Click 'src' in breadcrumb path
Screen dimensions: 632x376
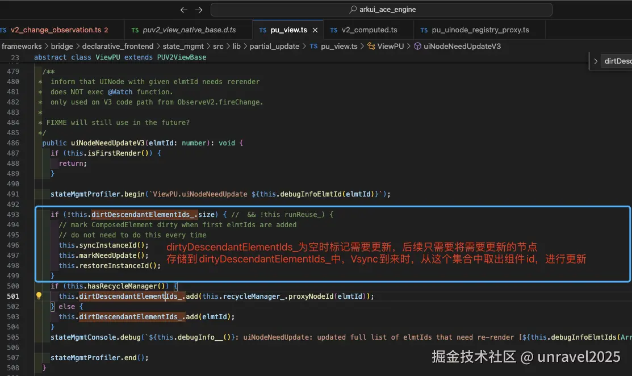[218, 47]
